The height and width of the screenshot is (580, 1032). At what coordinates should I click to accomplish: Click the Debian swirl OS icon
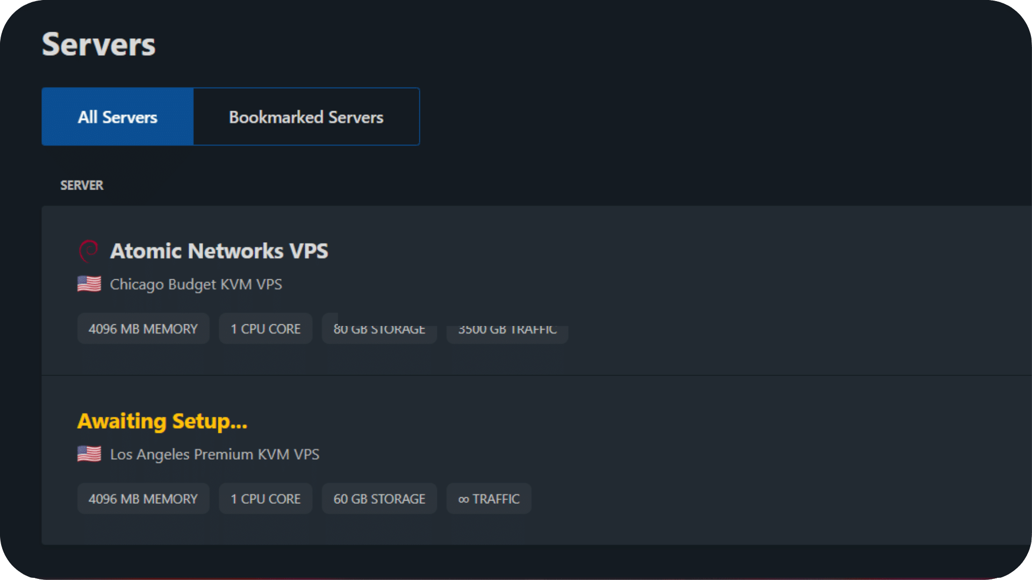(89, 251)
